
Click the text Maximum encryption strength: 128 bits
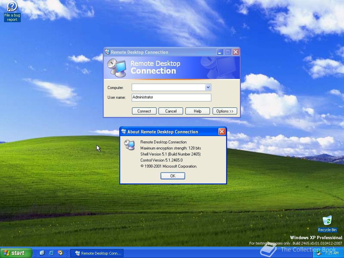point(171,148)
